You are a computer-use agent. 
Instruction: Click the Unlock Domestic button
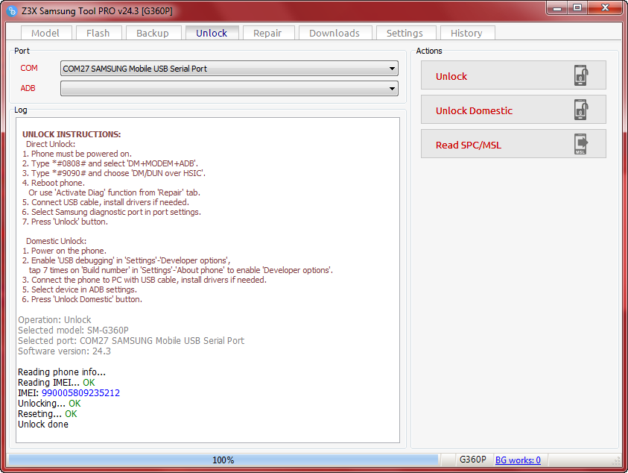coord(513,110)
